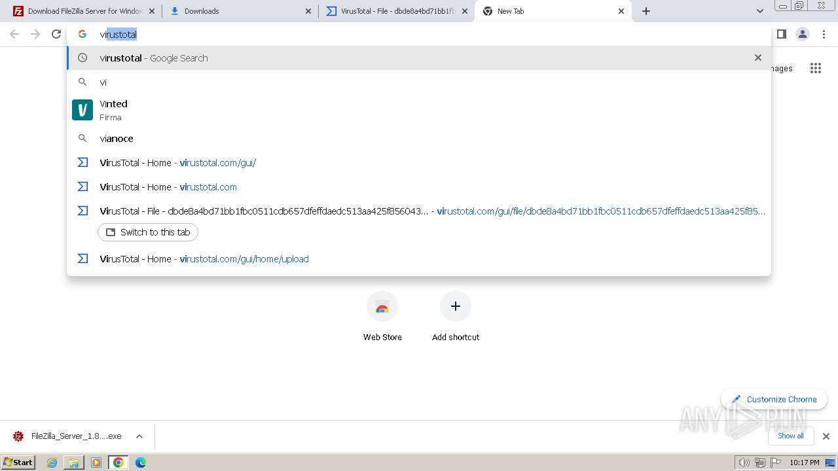Click Customize Chrome button
Viewport: 838px width, 471px height.
tap(774, 399)
